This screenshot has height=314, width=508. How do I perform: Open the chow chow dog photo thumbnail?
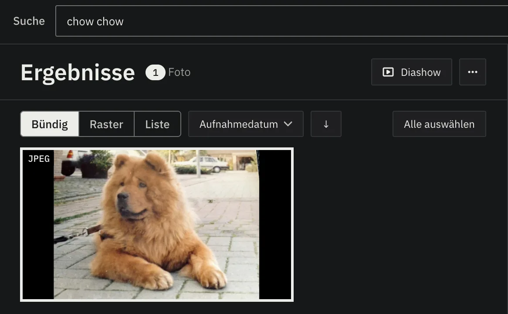click(x=157, y=225)
